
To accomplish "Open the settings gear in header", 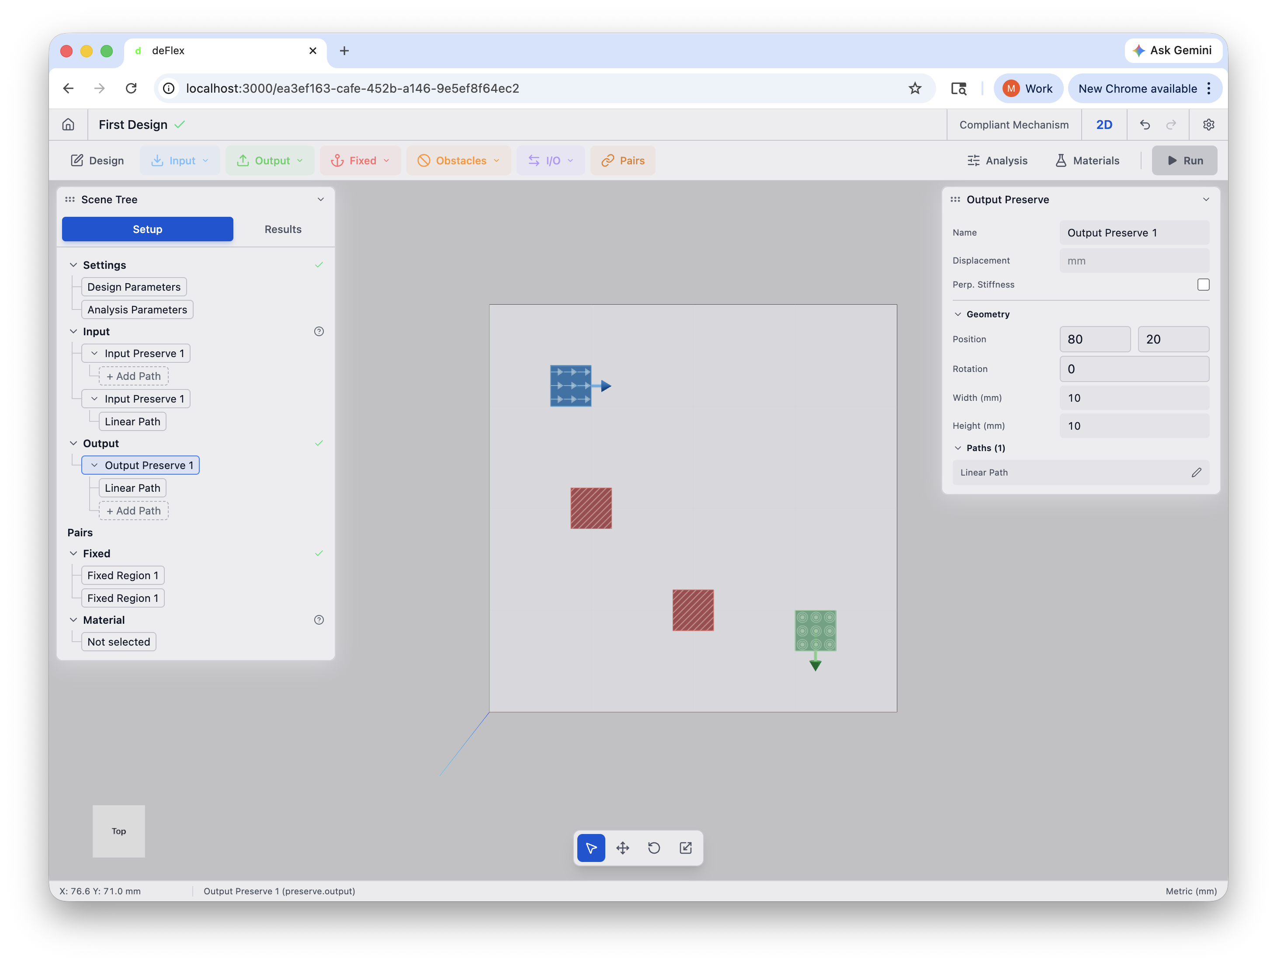I will coord(1208,125).
